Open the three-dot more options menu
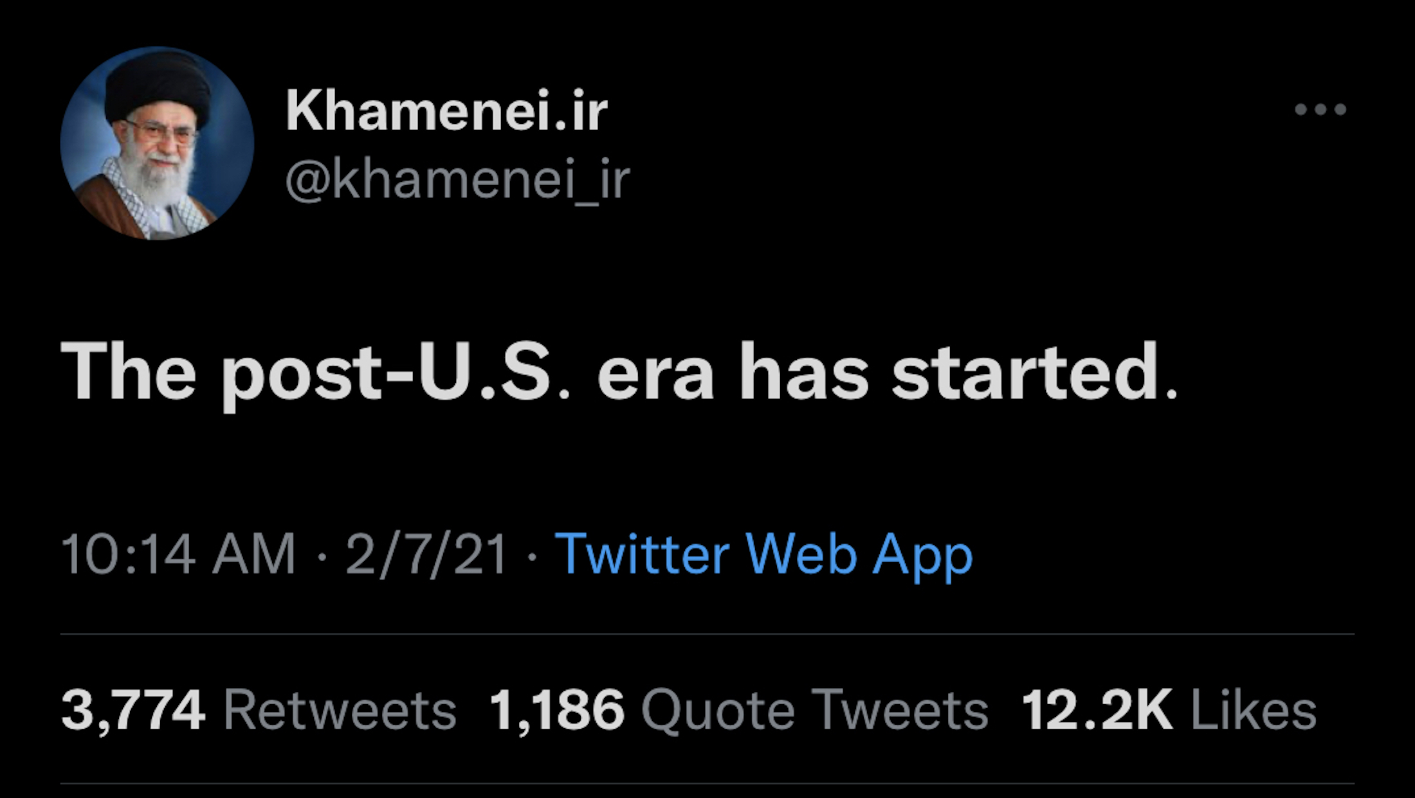Screen dimensions: 1415x798 coord(1320,110)
